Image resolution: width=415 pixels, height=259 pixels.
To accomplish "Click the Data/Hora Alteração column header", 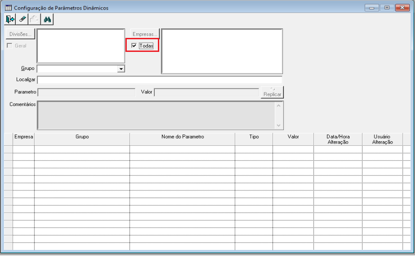I will click(338, 139).
